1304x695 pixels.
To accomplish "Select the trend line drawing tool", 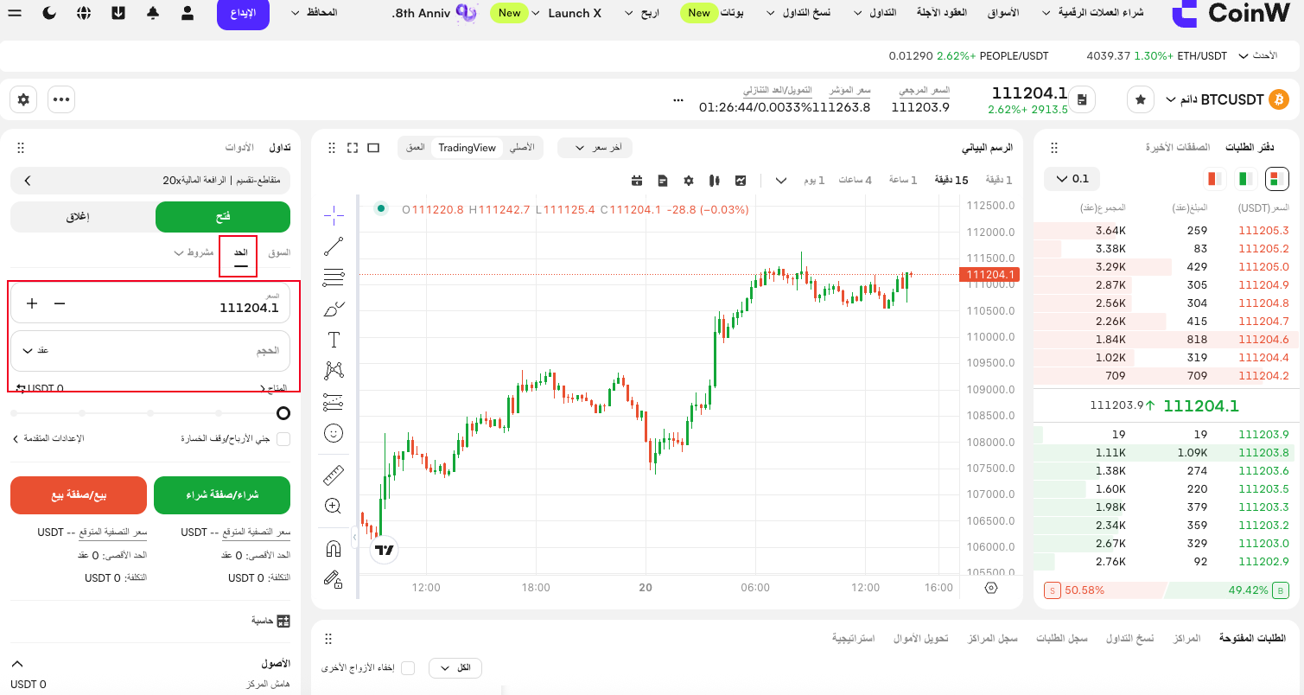I will tap(334, 246).
